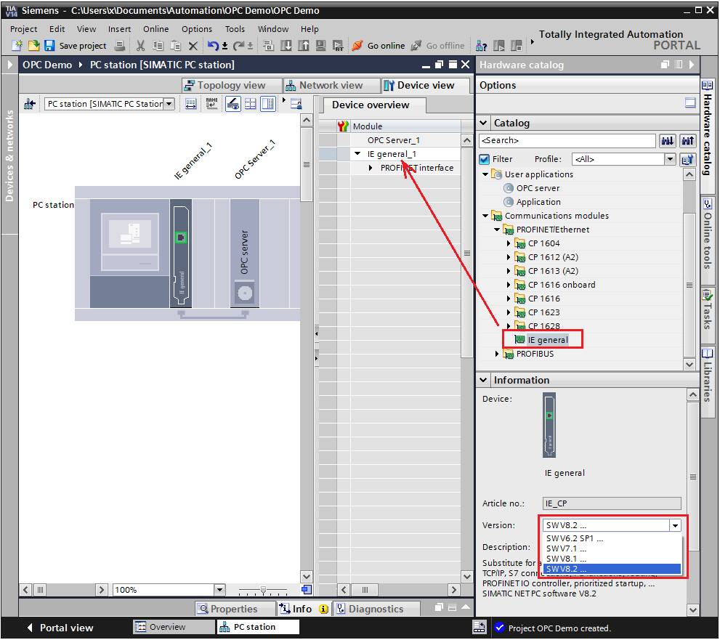This screenshot has width=720, height=640.
Task: Click the Accessible devices icon
Action: point(481,46)
